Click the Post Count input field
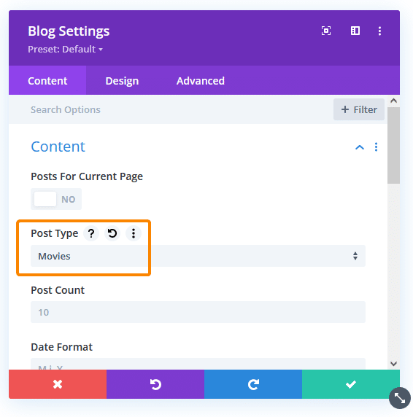413x417 pixels. [x=198, y=312]
